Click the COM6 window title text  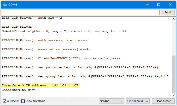[x=13, y=5]
